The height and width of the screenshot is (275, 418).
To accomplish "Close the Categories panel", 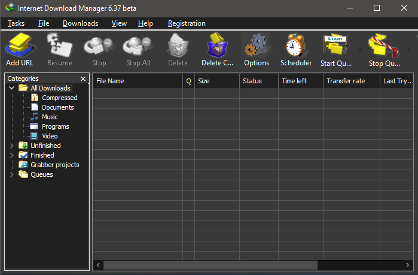I will tap(83, 78).
